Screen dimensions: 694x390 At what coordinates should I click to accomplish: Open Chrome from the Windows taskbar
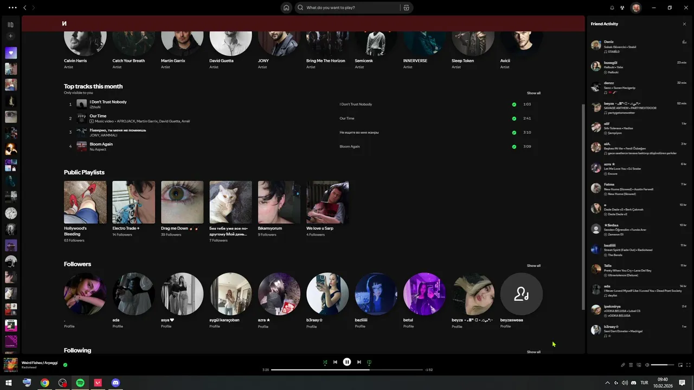(44, 382)
